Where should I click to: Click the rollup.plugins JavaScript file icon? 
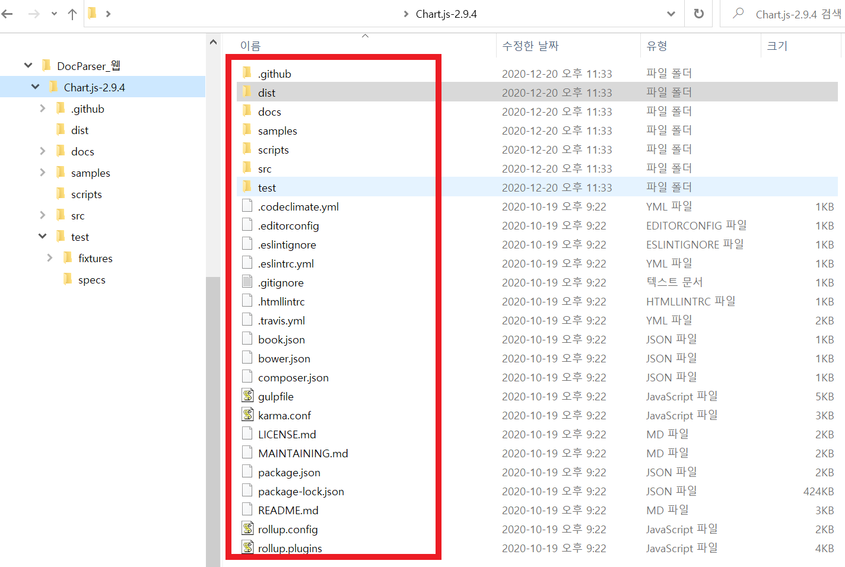point(248,547)
